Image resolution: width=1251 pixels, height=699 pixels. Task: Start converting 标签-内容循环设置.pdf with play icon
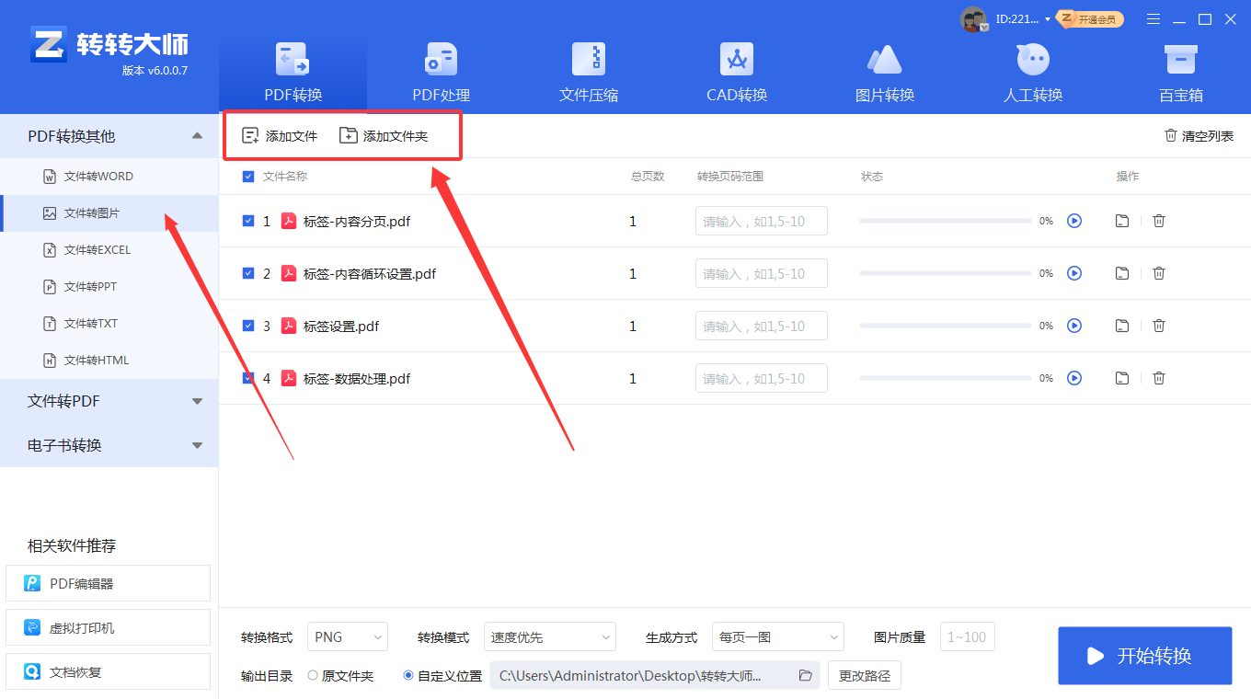pyautogui.click(x=1074, y=273)
